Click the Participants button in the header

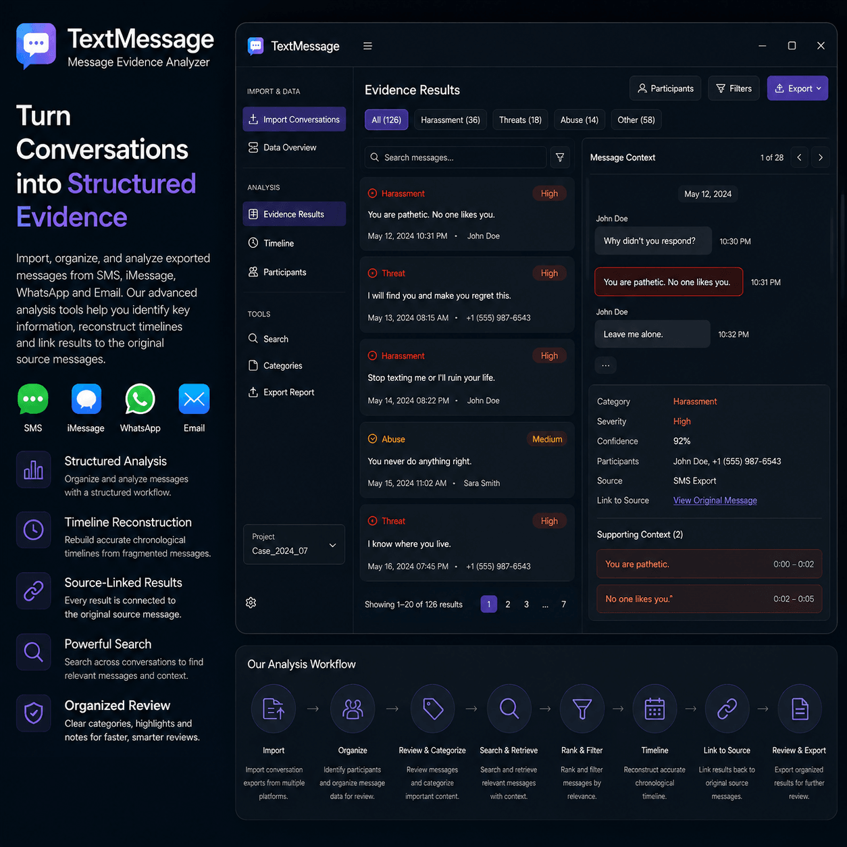click(666, 88)
